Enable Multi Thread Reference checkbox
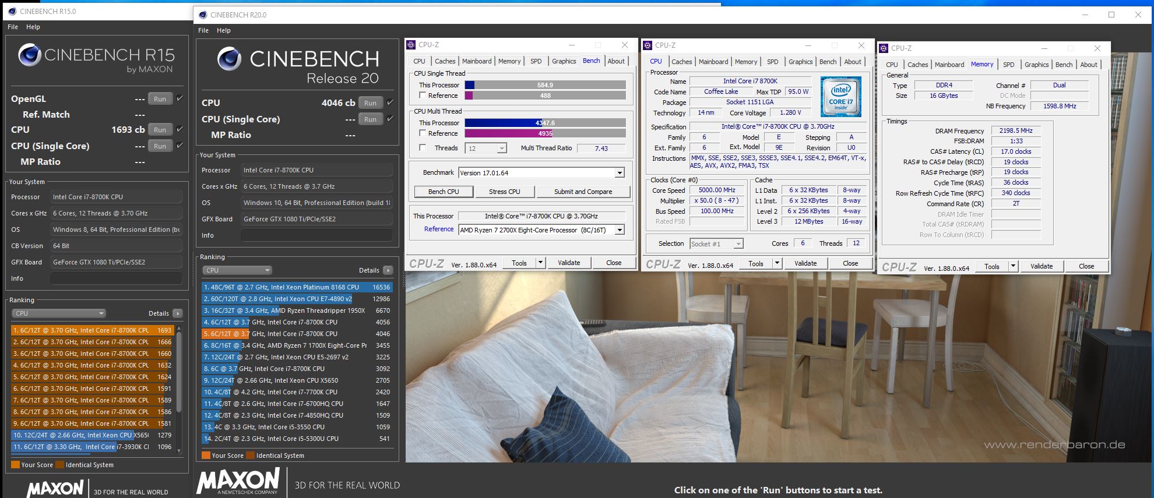This screenshot has height=498, width=1154. tap(423, 133)
